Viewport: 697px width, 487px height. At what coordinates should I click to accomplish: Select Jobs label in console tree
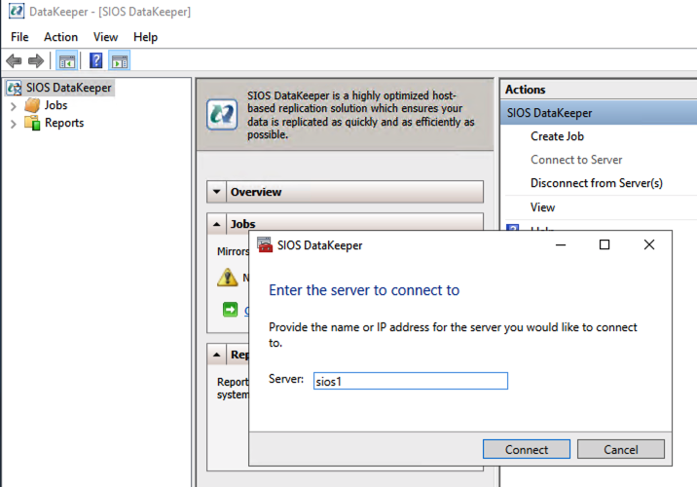coord(56,105)
